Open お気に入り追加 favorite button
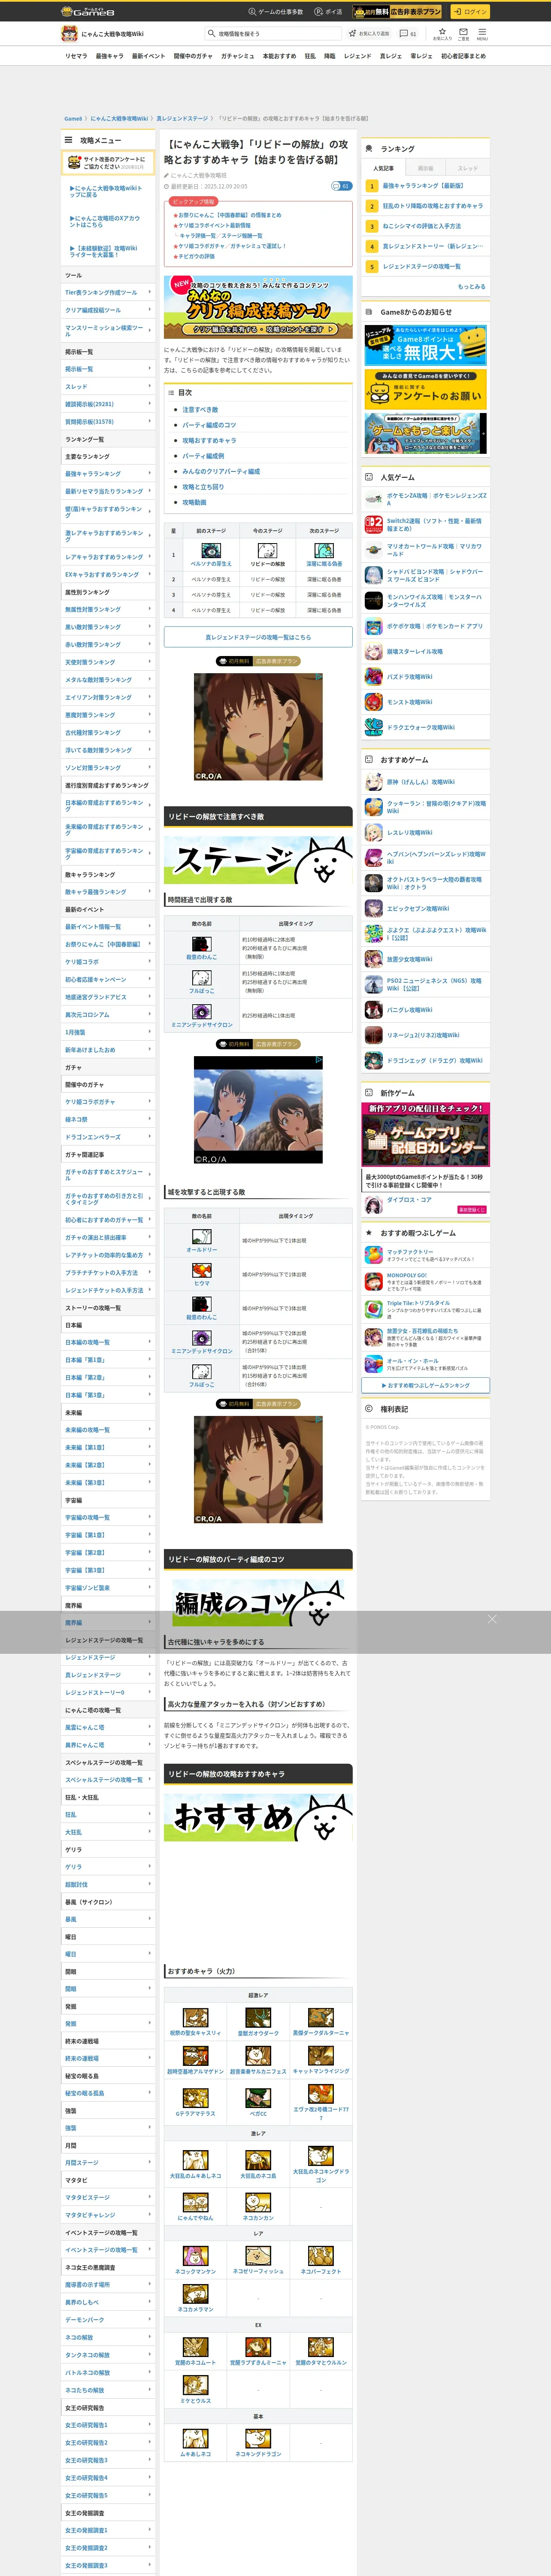Screen dimensions: 551x2576 coord(369,34)
